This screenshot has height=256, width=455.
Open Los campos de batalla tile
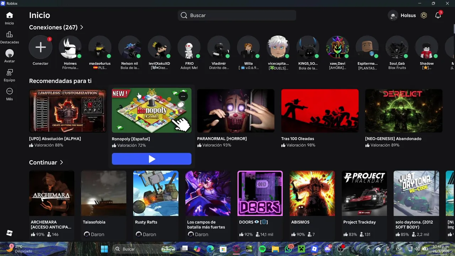point(208,193)
